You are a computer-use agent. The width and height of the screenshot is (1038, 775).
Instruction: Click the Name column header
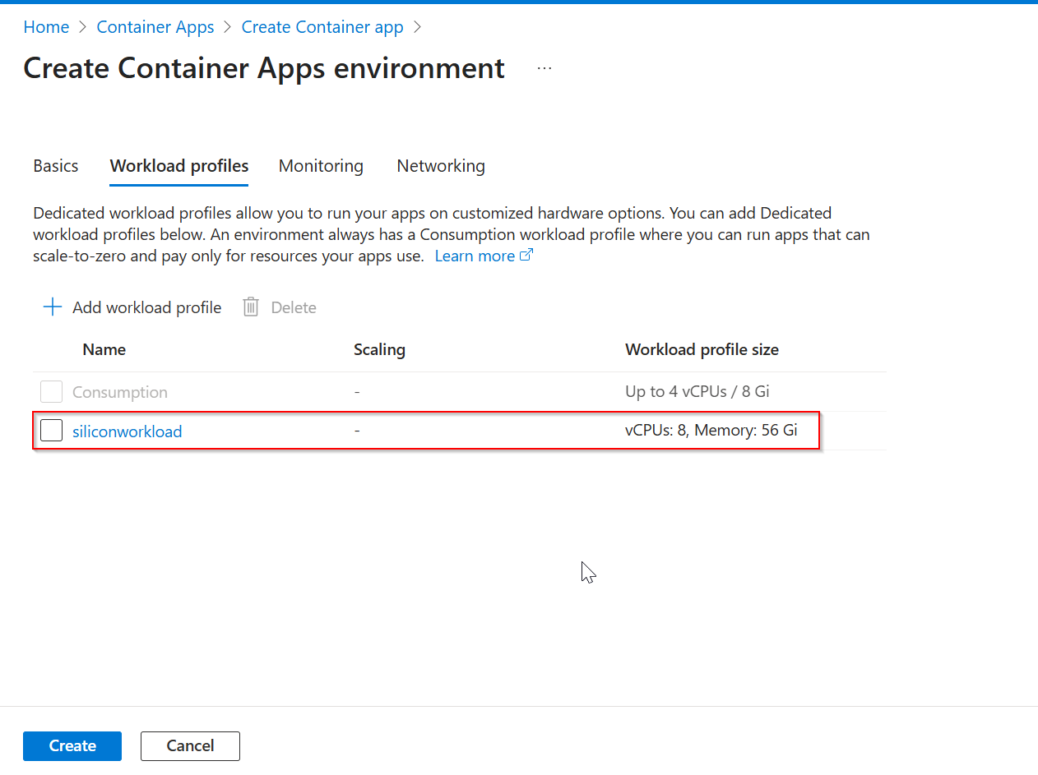(x=104, y=349)
